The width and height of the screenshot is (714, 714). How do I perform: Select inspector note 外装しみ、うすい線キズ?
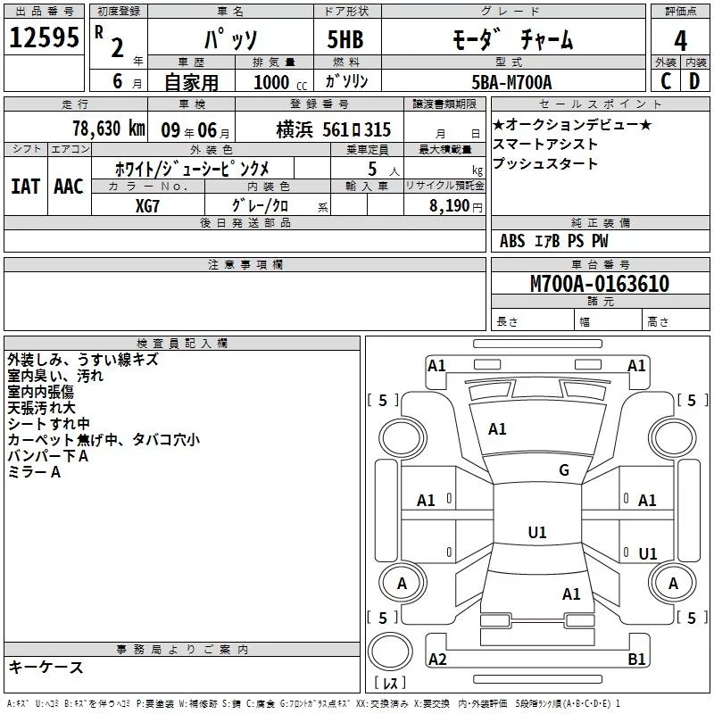83,360
